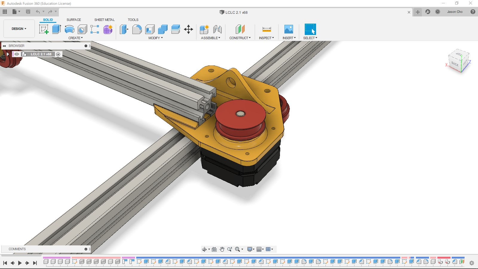The image size is (478, 269).
Task: Select the Joint tool
Action: (217, 29)
